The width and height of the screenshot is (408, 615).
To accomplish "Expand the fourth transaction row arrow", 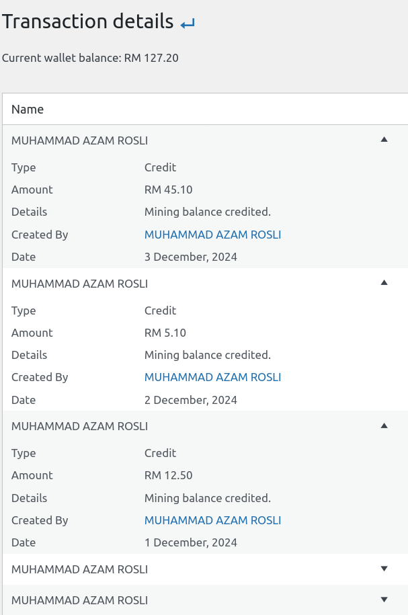I will coord(384,569).
